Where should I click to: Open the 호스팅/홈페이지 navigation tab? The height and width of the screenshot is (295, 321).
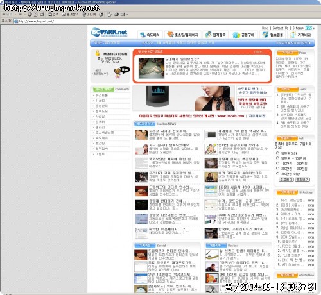click(183, 35)
